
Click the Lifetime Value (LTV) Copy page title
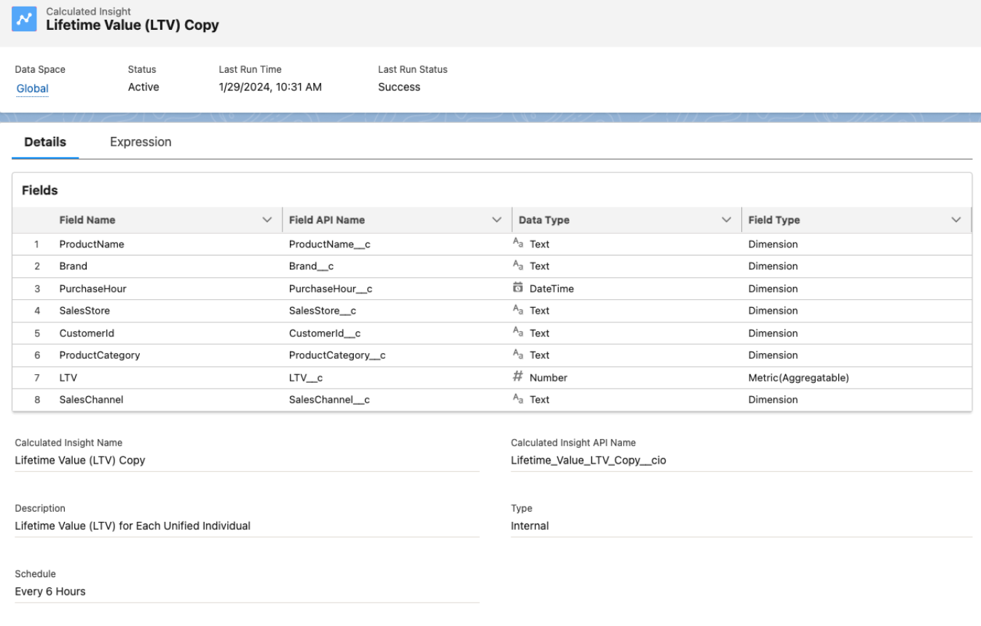[133, 25]
